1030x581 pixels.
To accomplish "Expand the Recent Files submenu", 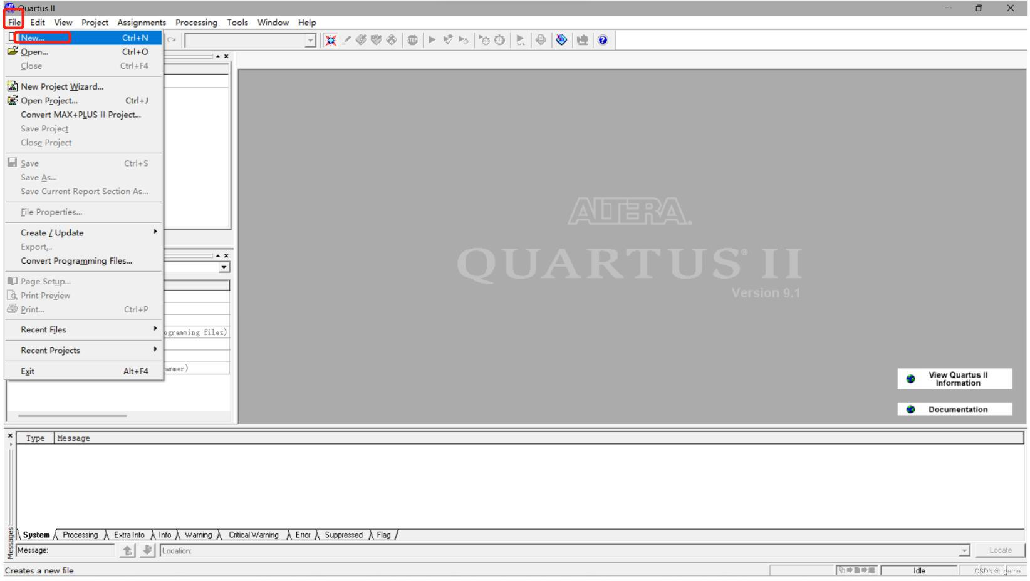I will 83,329.
